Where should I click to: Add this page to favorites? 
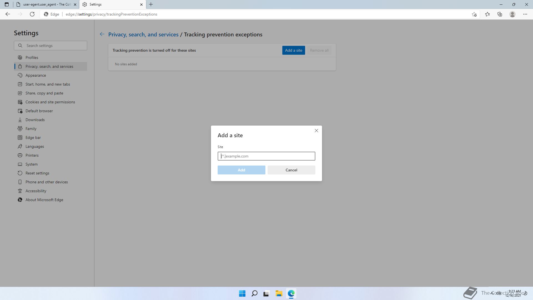tap(474, 14)
